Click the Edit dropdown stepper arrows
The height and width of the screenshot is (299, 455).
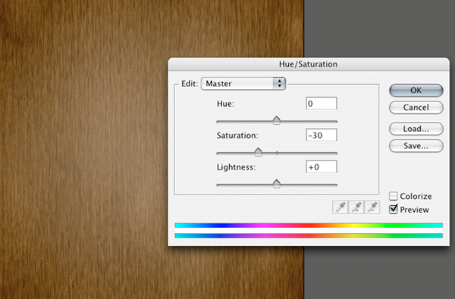point(279,84)
